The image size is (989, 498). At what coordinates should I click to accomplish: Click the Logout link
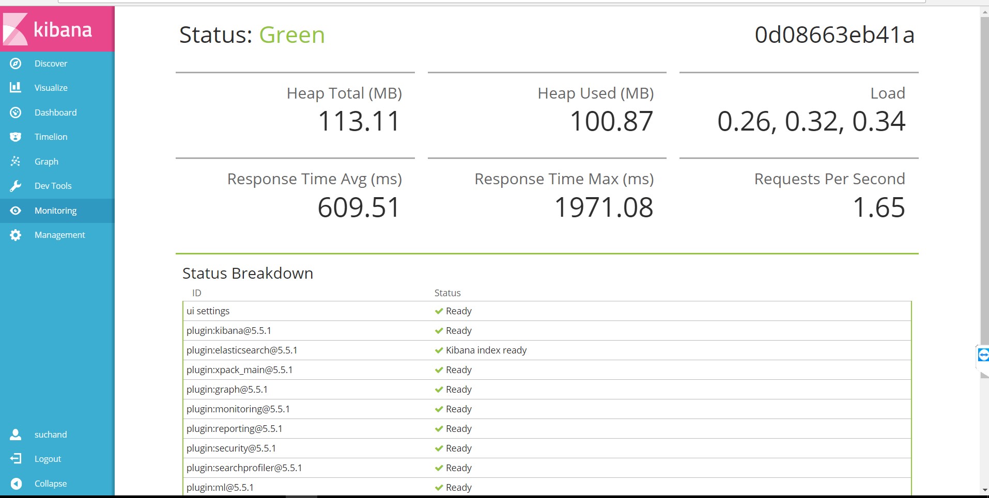click(57, 459)
